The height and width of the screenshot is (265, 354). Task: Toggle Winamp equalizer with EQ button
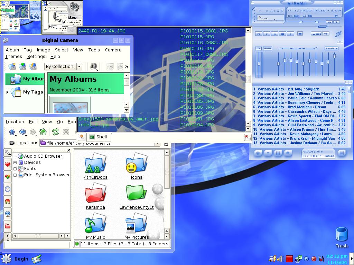click(329, 22)
